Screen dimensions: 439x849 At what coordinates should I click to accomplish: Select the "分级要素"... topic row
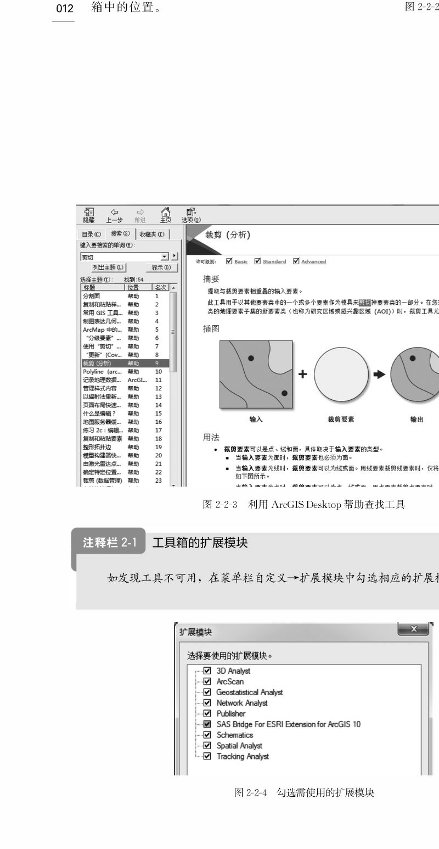pyautogui.click(x=125, y=338)
